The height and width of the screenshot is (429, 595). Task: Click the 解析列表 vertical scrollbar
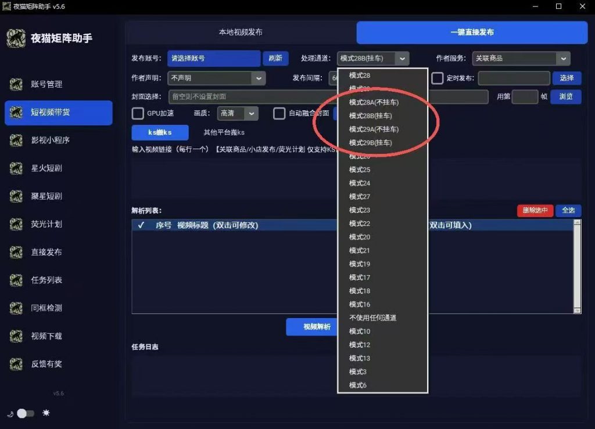577,266
